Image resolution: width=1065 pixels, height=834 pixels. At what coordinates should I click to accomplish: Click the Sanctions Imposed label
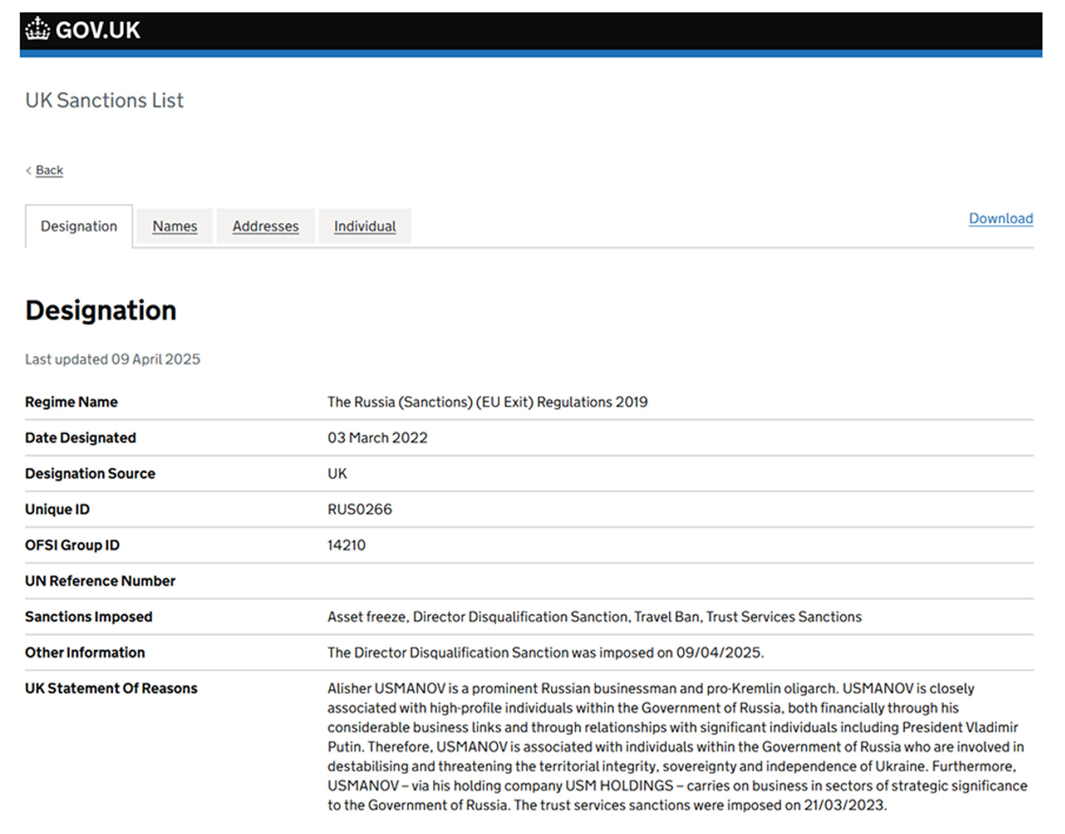(89, 617)
